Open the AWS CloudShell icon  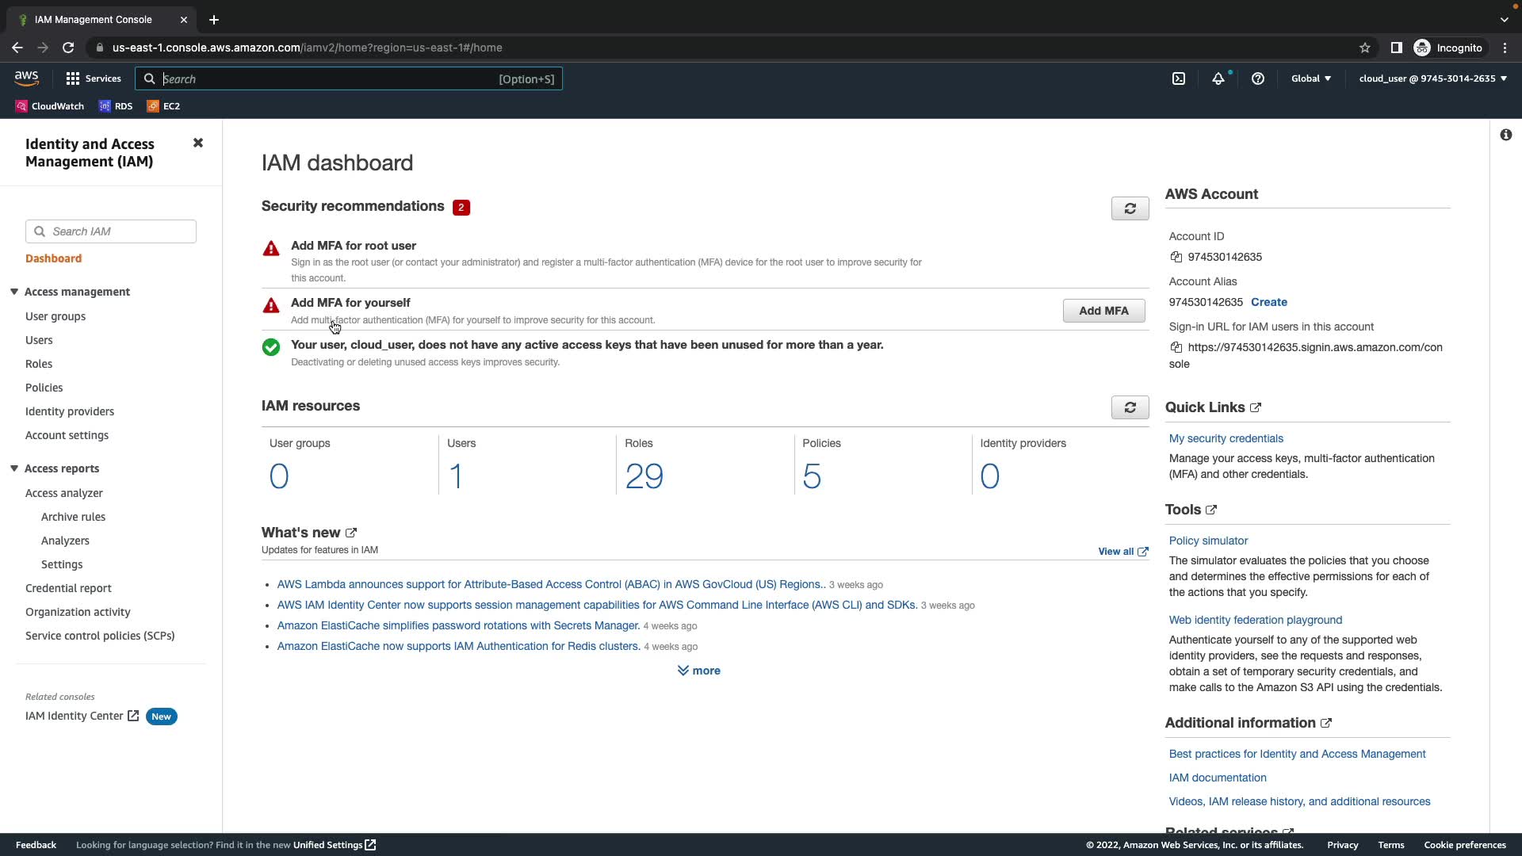click(x=1179, y=78)
